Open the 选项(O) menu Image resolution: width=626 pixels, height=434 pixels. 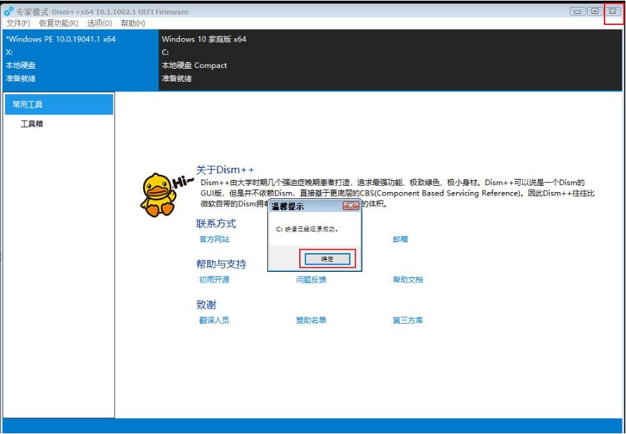[x=99, y=24]
